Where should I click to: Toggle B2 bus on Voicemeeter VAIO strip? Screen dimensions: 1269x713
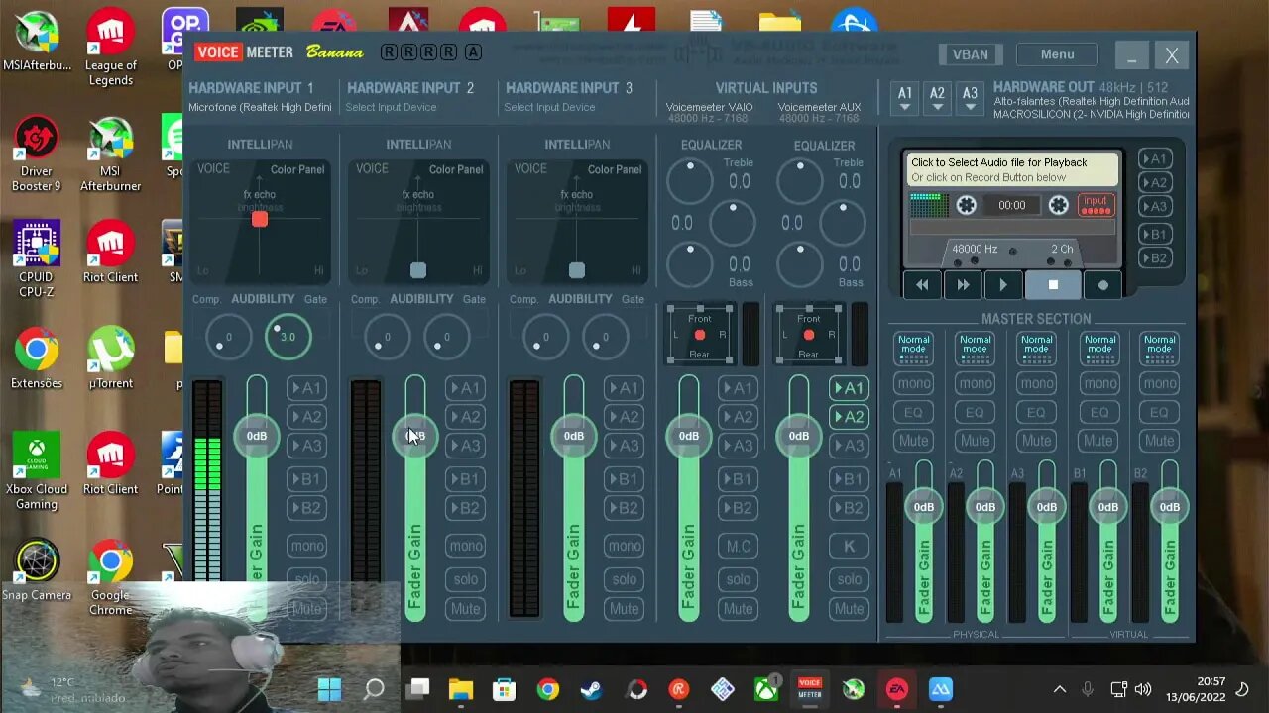click(738, 508)
